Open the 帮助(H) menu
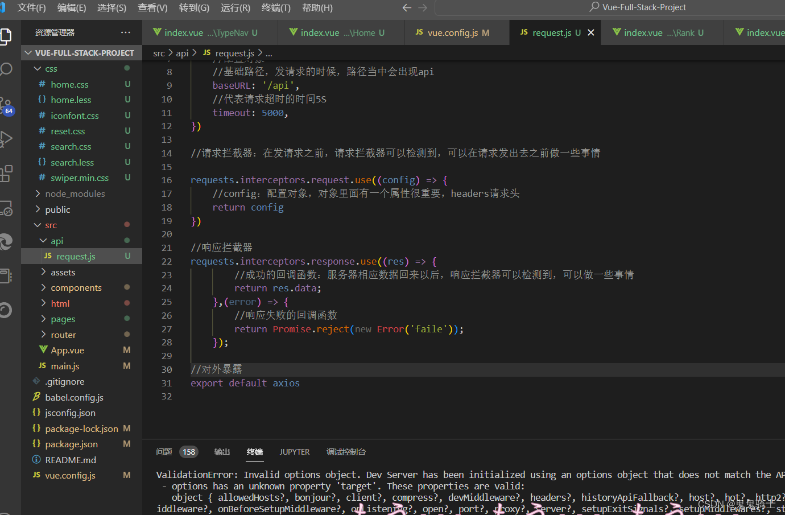The height and width of the screenshot is (515, 785). (317, 7)
